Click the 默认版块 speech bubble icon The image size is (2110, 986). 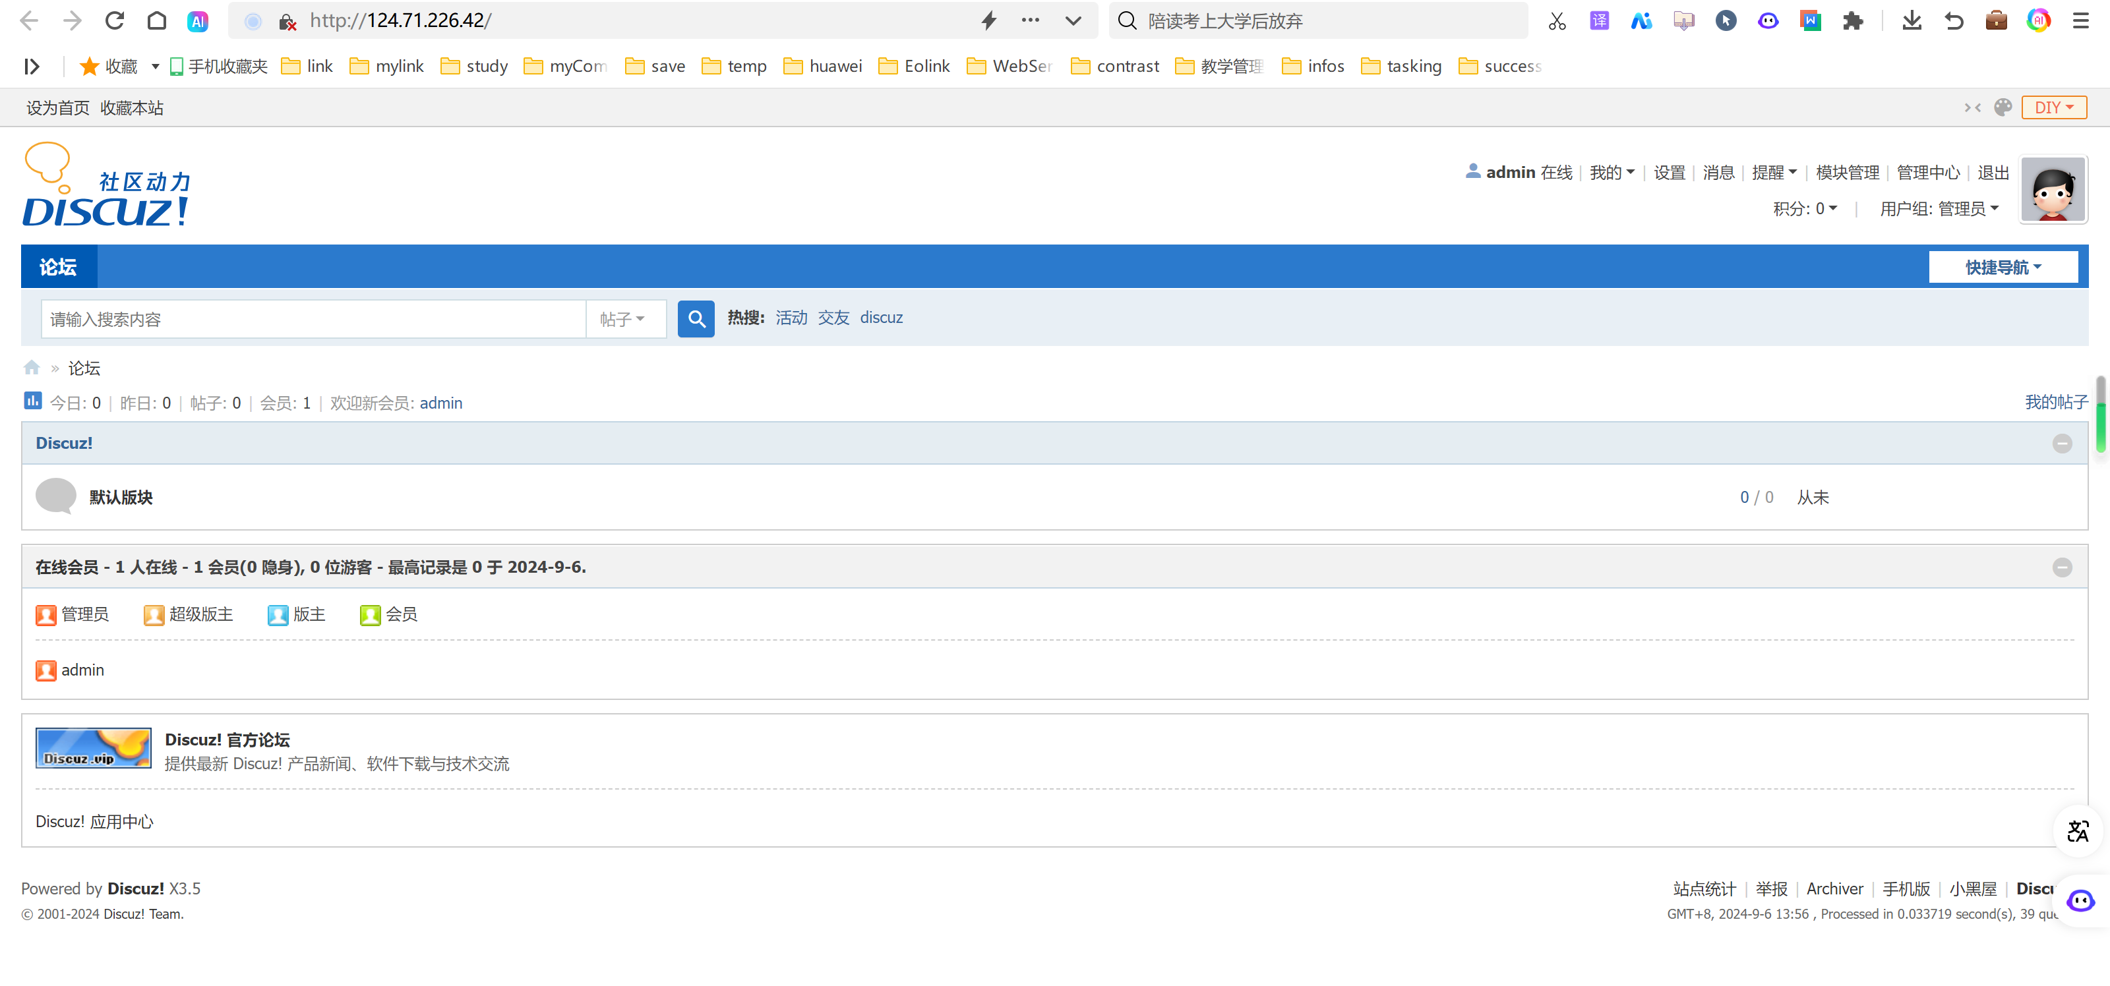pyautogui.click(x=55, y=496)
